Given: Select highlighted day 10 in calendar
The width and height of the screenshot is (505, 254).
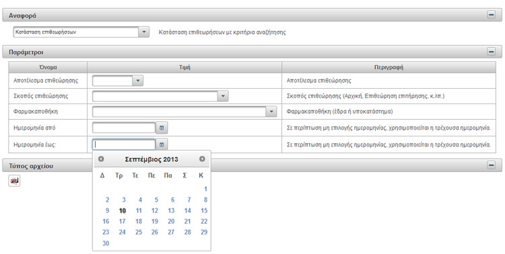Looking at the screenshot, I should pos(123,210).
